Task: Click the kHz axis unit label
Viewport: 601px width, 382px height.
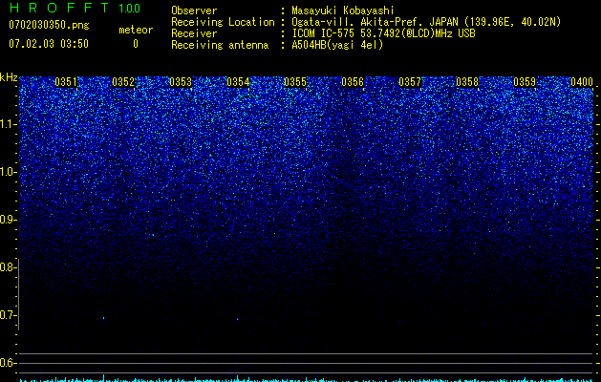Action: 9,77
